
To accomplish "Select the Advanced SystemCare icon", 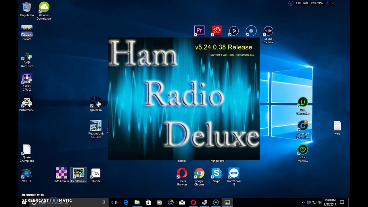I will (303, 129).
